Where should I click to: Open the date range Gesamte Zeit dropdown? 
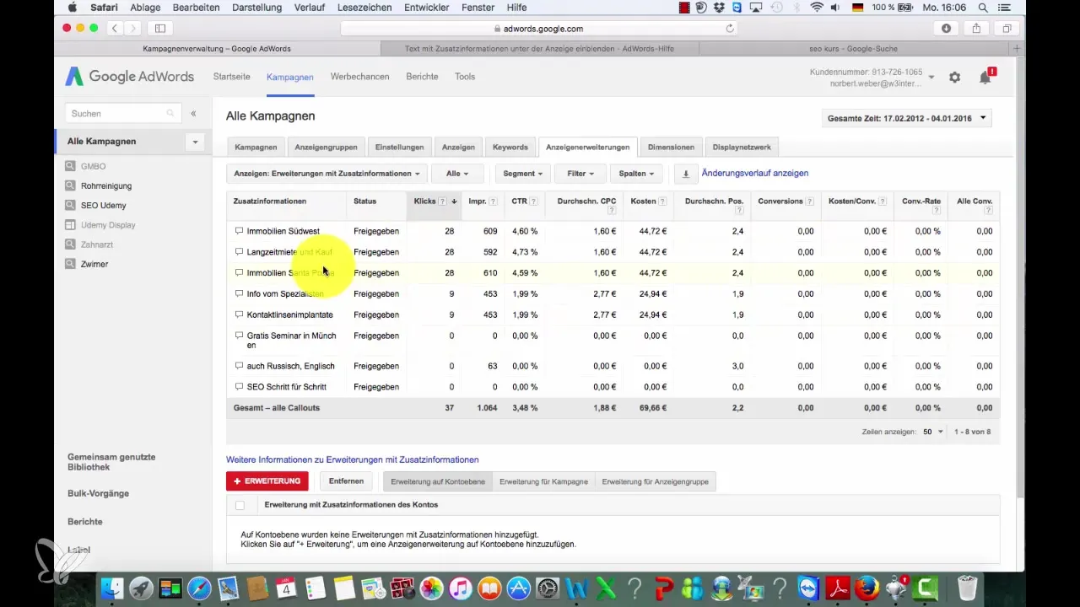(x=906, y=119)
